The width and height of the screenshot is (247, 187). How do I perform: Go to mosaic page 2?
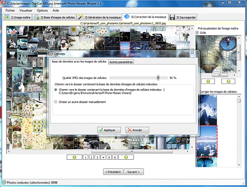tap(91, 157)
